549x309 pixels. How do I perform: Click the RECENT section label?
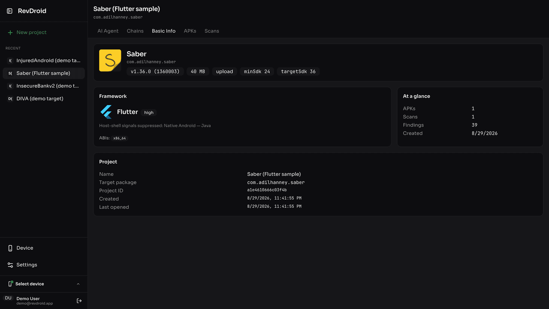pyautogui.click(x=13, y=48)
